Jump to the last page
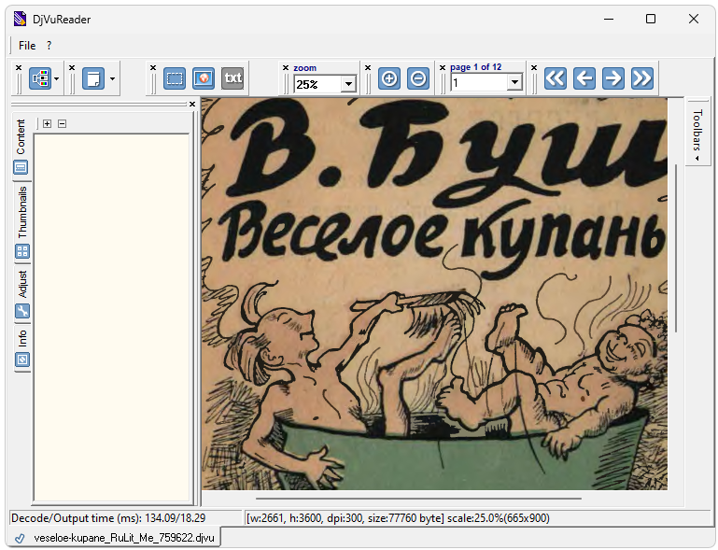The height and width of the screenshot is (550, 718). pos(641,78)
